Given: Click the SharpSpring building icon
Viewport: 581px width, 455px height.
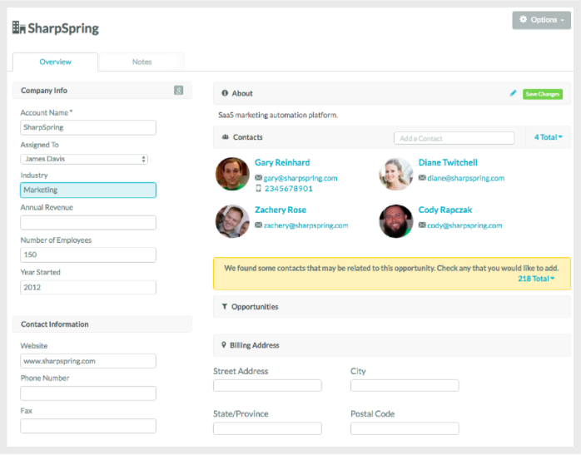Looking at the screenshot, I should tap(19, 27).
